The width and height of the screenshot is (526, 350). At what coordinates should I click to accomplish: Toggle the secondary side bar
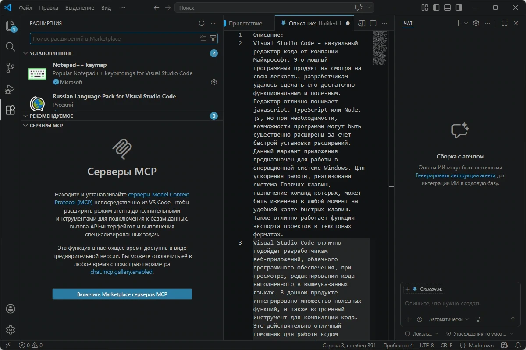459,7
